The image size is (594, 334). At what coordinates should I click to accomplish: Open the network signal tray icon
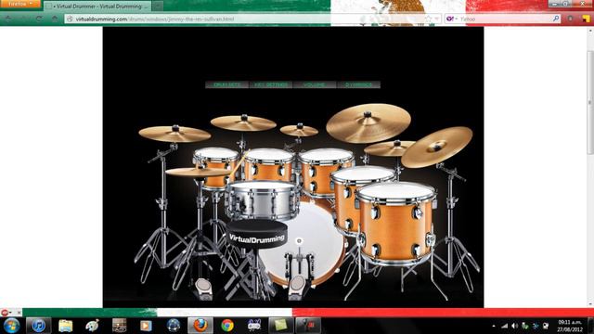click(504, 326)
